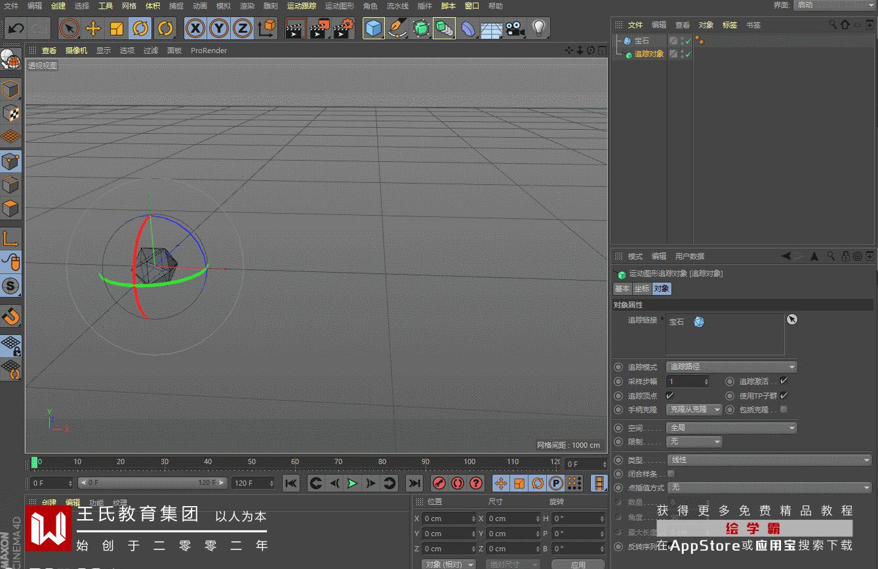Viewport: 878px width, 569px height.
Task: Switch to Points mode in left sidebar
Action: (x=11, y=161)
